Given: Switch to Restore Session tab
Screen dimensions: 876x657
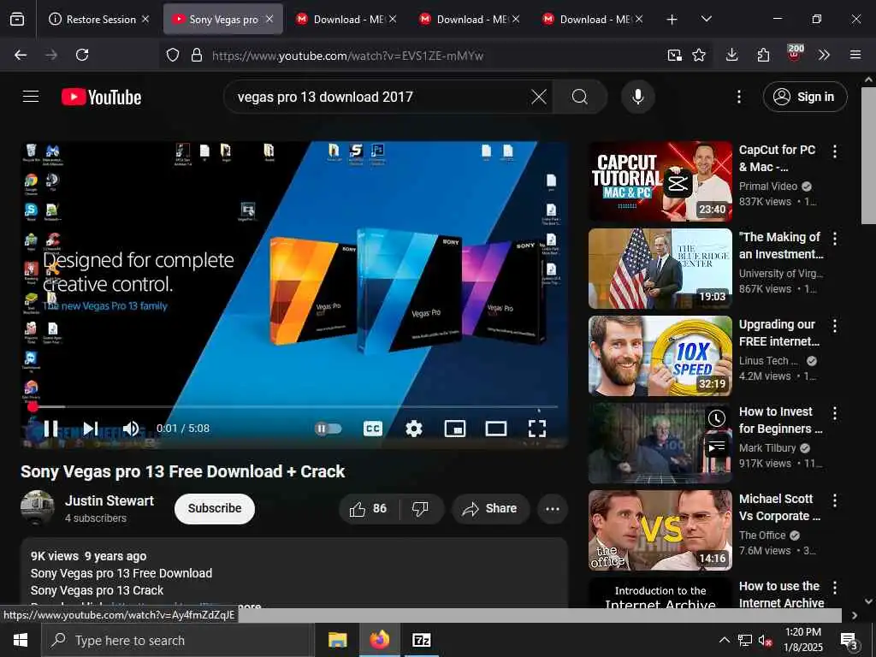Looking at the screenshot, I should click(100, 19).
